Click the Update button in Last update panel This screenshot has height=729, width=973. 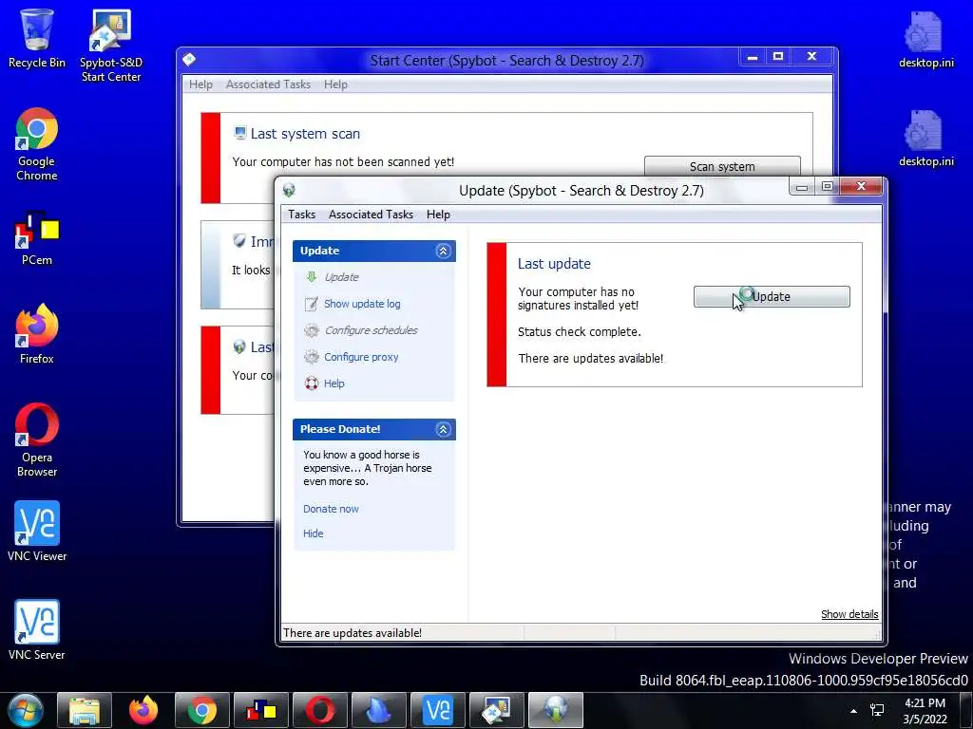point(772,296)
